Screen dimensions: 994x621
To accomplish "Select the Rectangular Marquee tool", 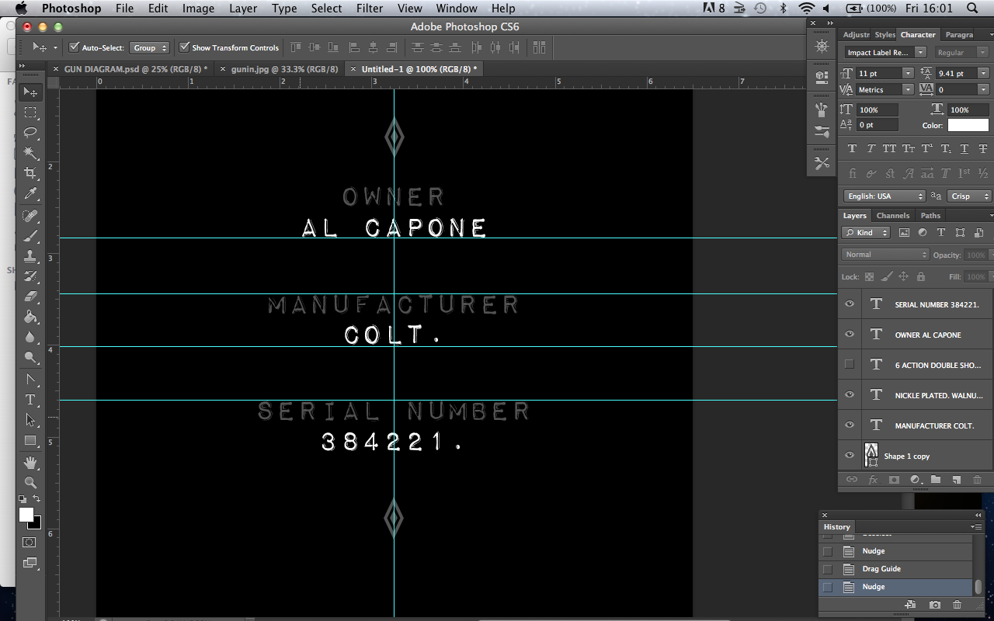I will [x=30, y=113].
